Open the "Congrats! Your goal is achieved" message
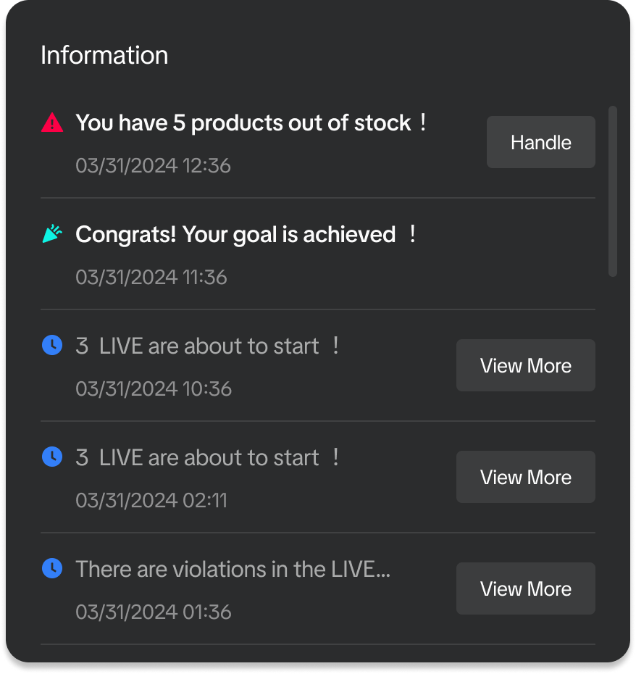Screen dimensions: 636x674 pos(235,234)
